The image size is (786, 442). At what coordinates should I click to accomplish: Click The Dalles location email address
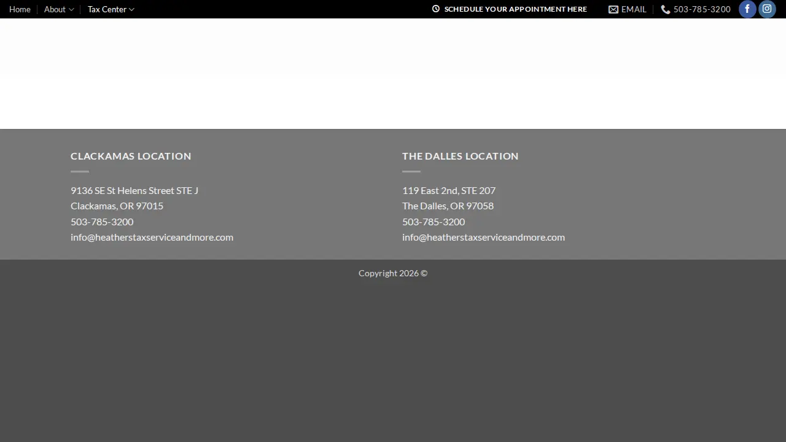[x=483, y=237]
